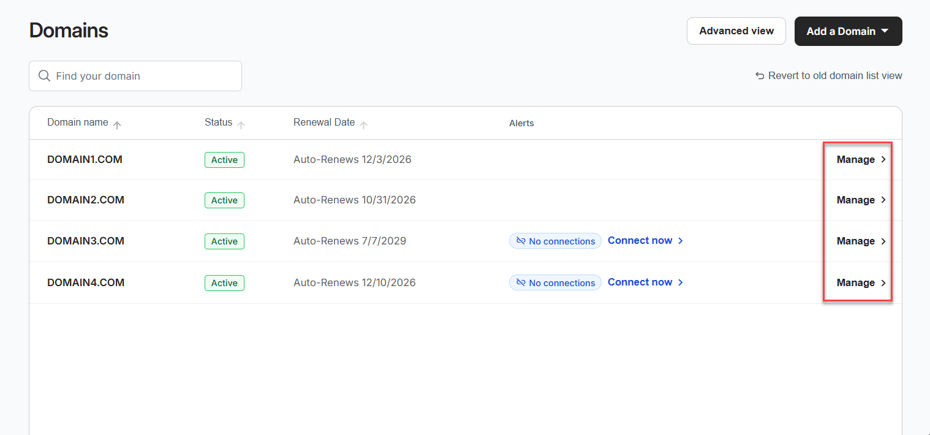The height and width of the screenshot is (435, 930).
Task: Click Active status for DOMAIN4.COM
Action: [x=224, y=283]
